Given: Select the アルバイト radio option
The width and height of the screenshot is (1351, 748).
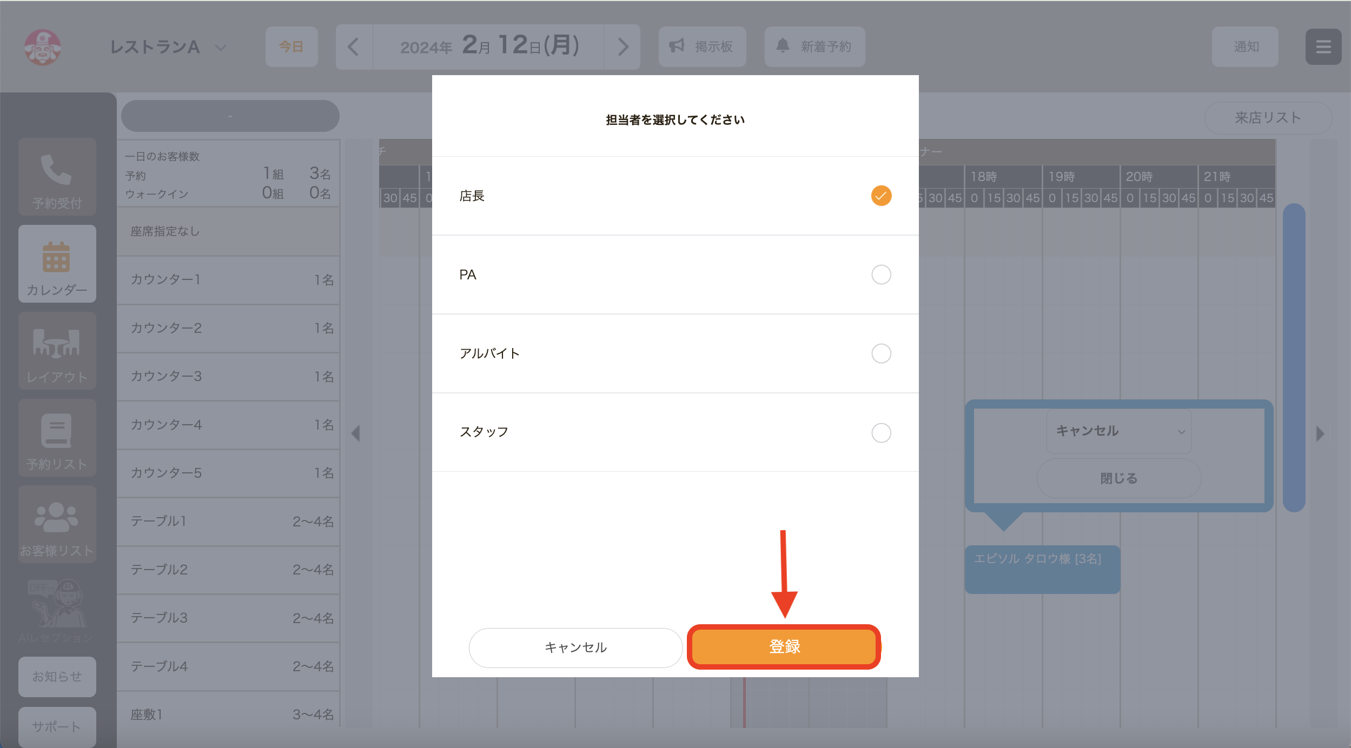Looking at the screenshot, I should (x=881, y=353).
